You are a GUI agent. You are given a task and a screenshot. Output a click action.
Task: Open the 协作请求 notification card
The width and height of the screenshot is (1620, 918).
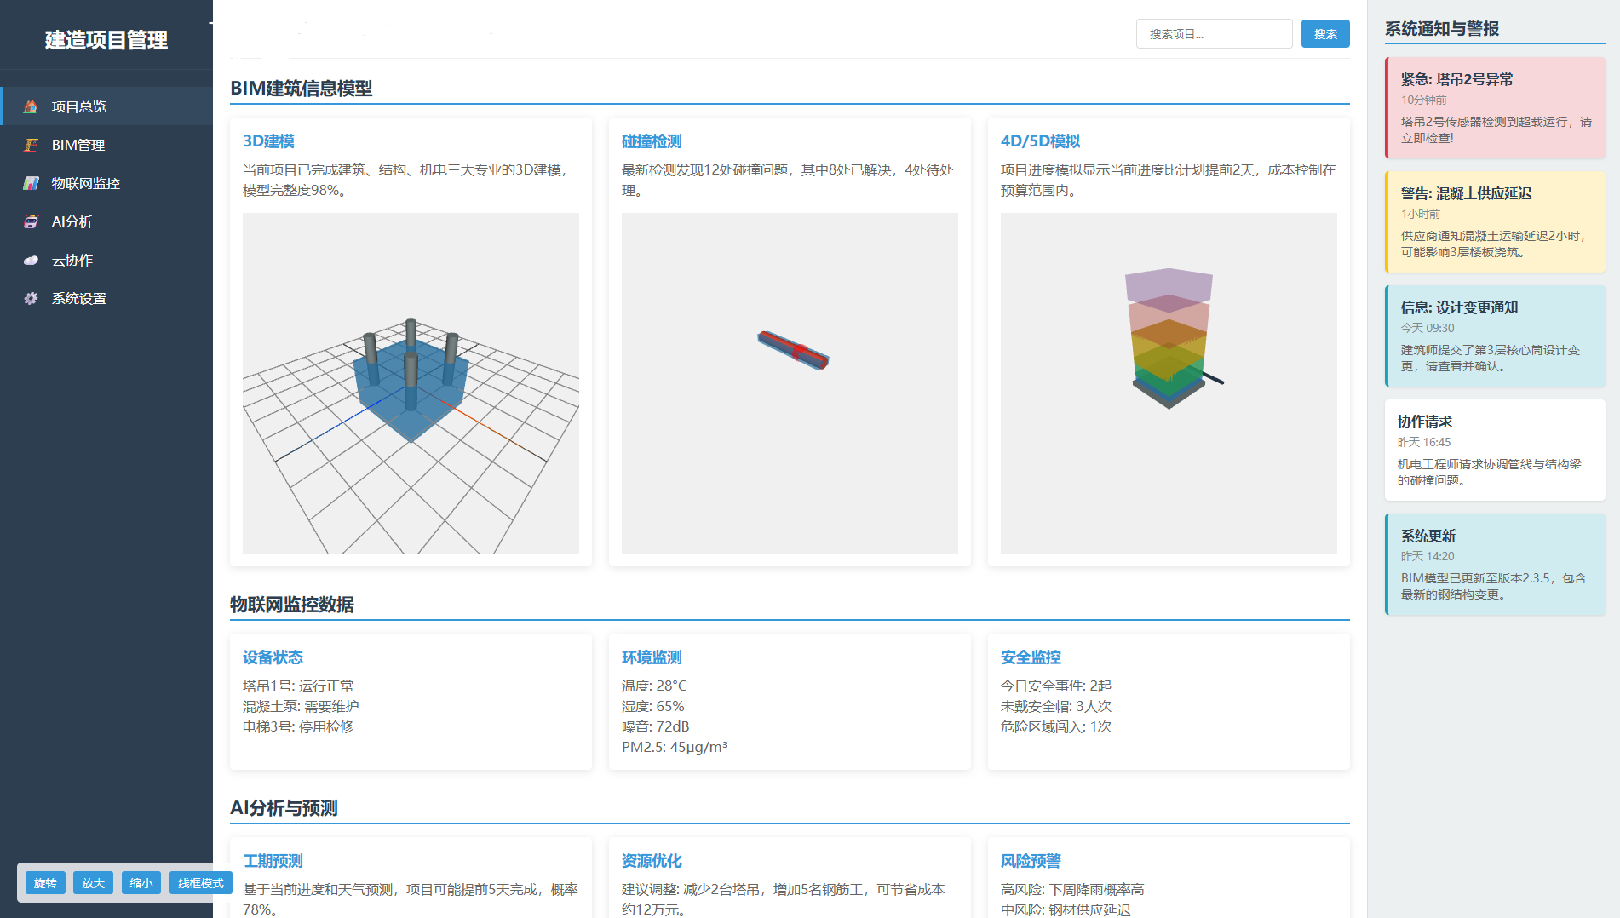pos(1495,450)
